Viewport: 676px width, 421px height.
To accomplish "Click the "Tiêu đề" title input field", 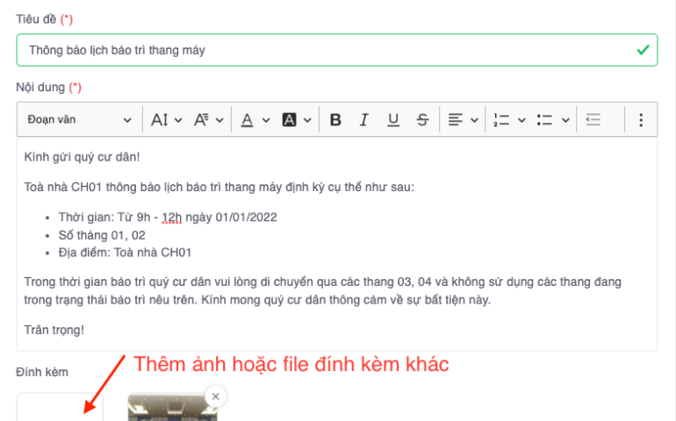I will (x=325, y=50).
